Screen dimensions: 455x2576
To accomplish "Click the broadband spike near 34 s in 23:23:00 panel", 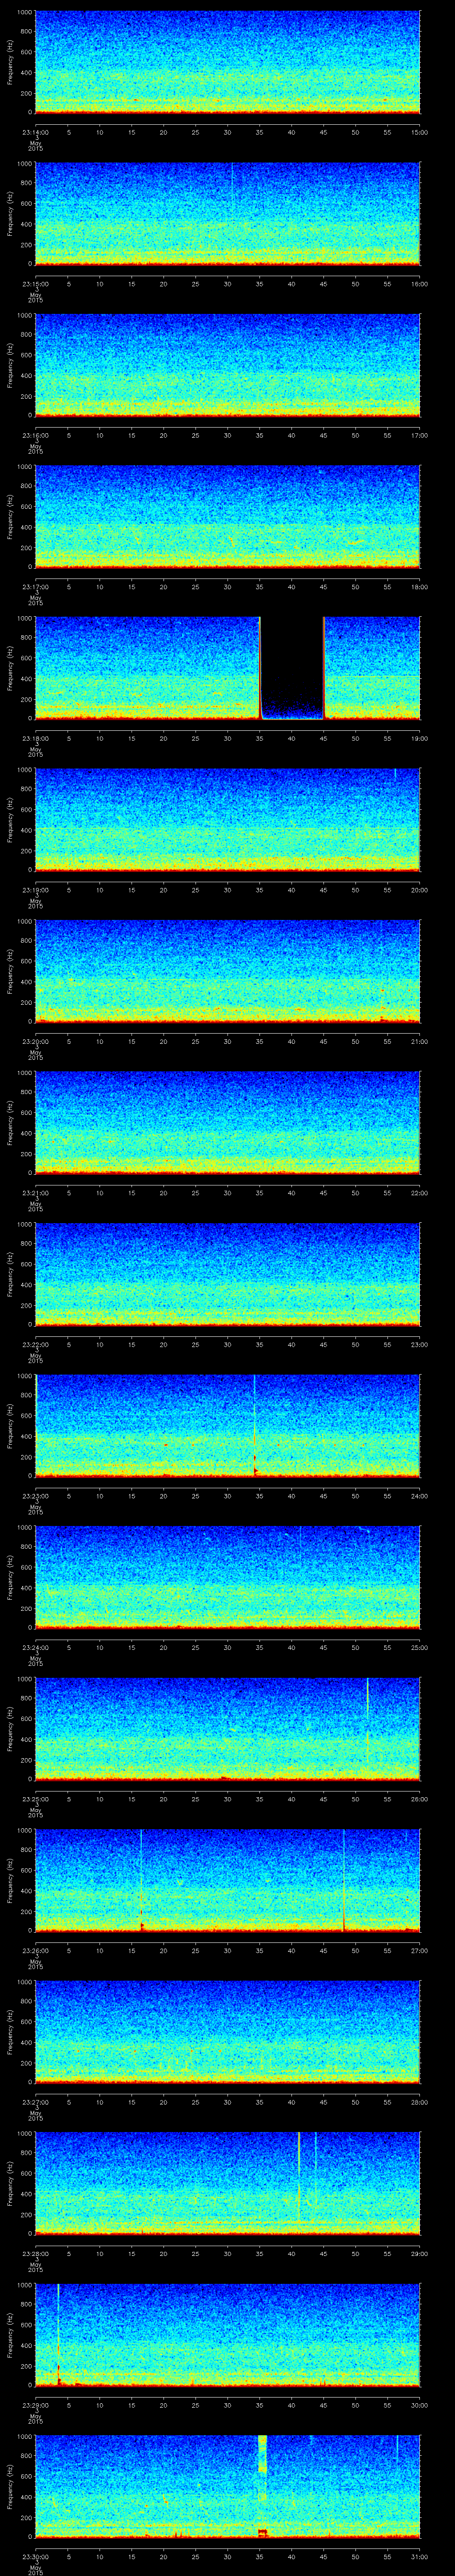I will coord(255,1425).
